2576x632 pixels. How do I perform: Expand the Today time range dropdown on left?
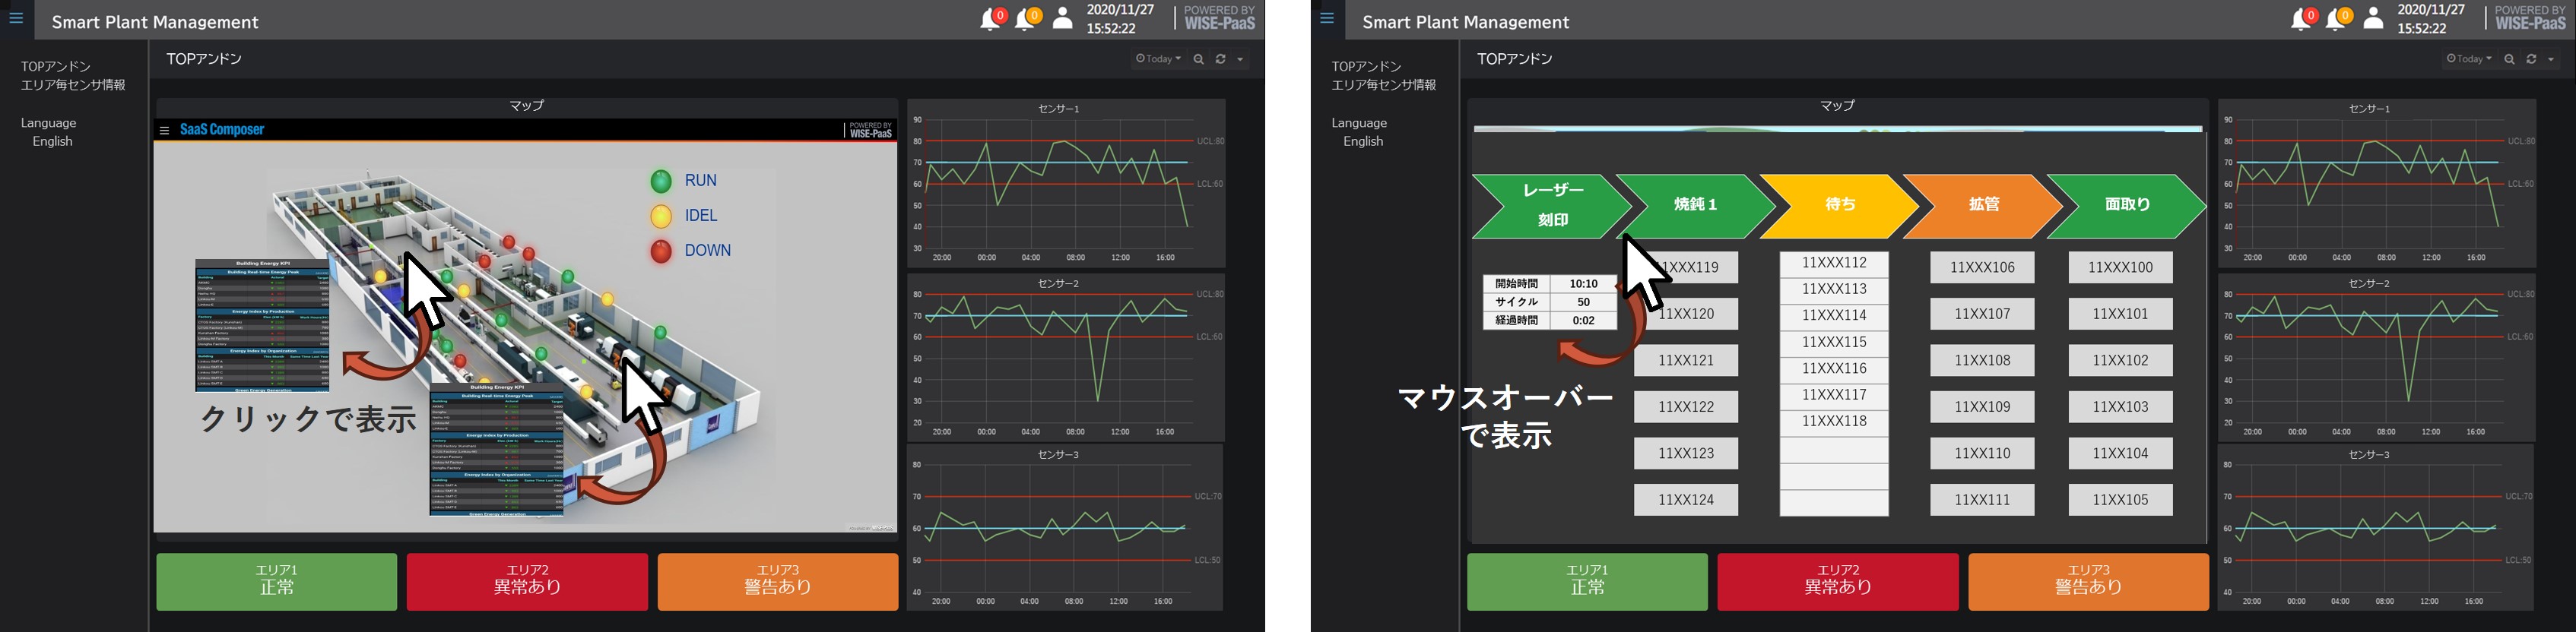coord(1158,60)
